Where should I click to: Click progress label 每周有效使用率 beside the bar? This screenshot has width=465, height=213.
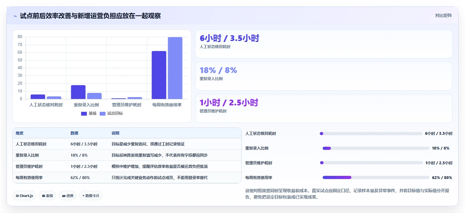point(259,177)
